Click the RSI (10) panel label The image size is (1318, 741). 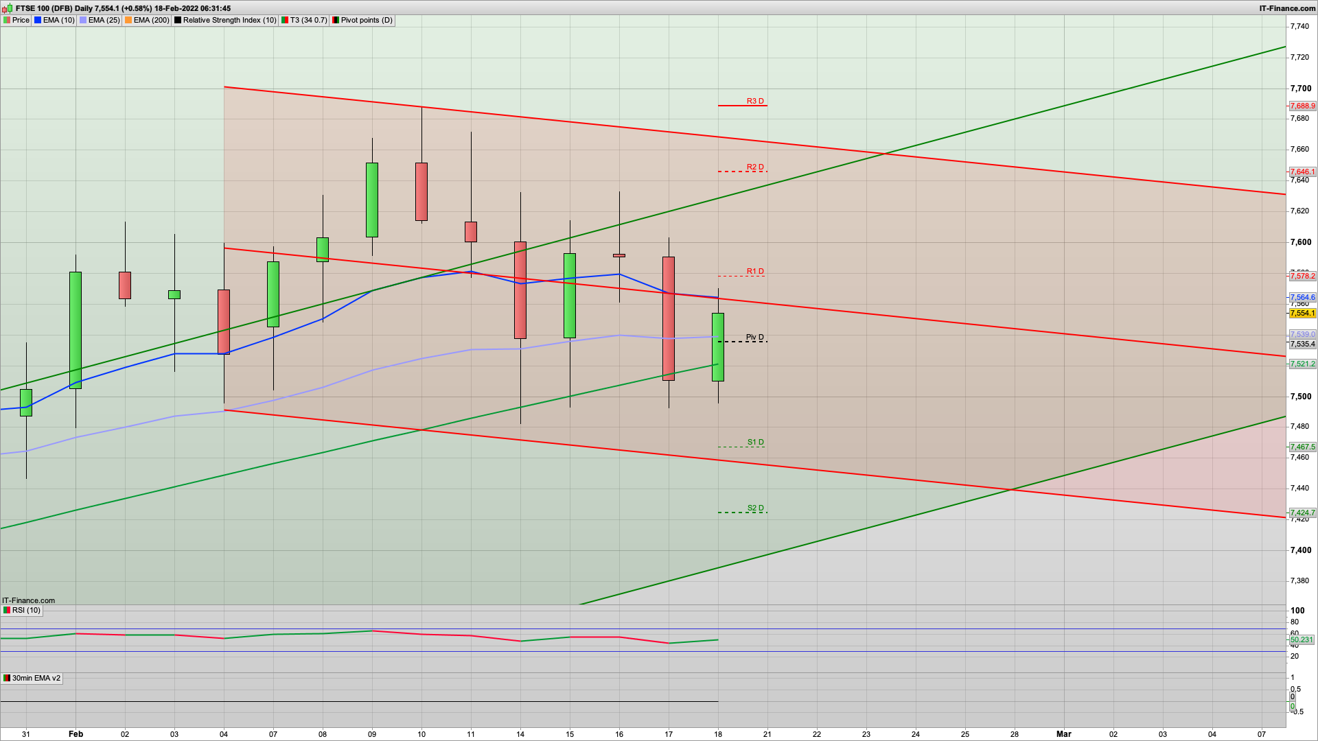click(x=22, y=610)
